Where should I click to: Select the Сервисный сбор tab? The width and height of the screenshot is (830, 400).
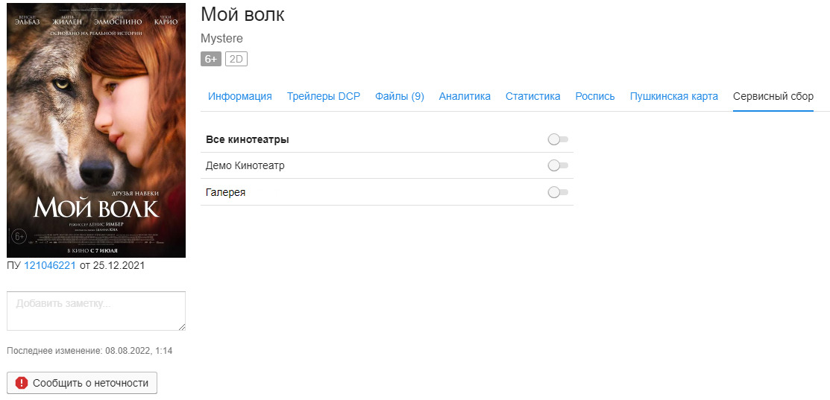click(773, 96)
